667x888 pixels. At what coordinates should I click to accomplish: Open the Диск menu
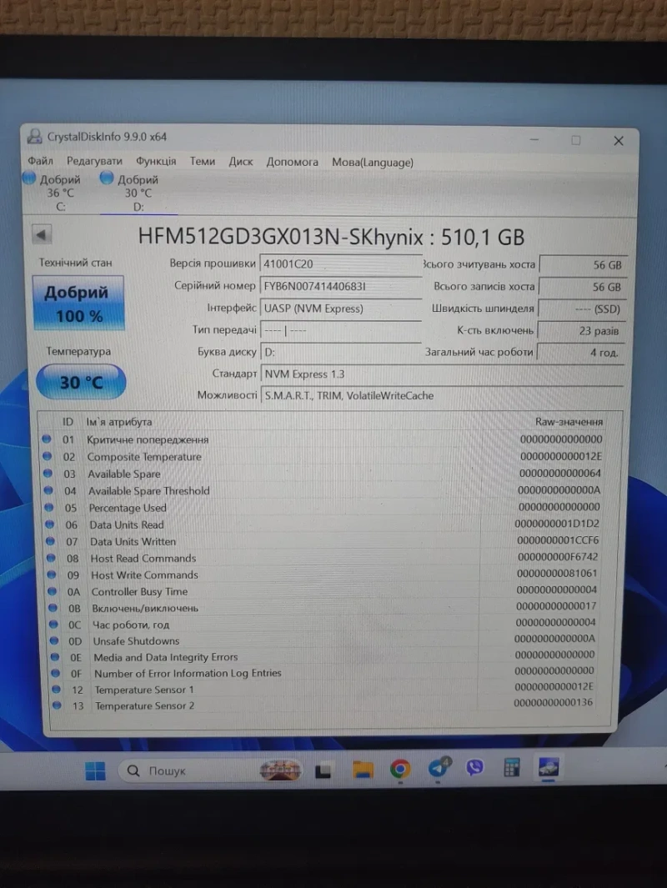(x=241, y=162)
